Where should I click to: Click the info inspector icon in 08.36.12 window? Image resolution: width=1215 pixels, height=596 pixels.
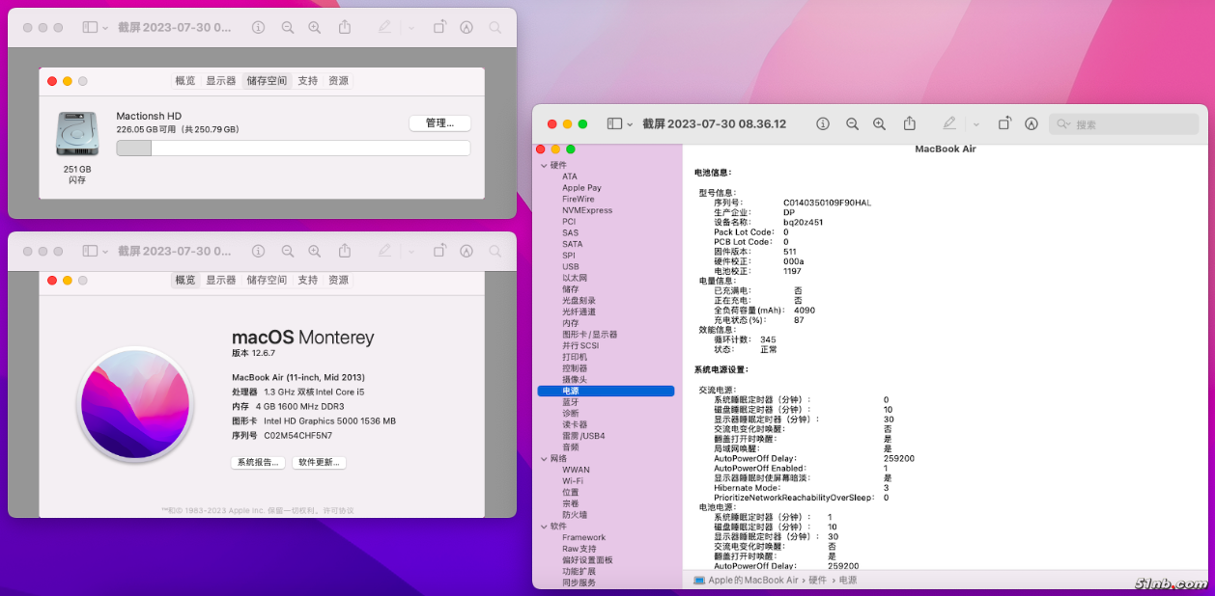pos(823,124)
